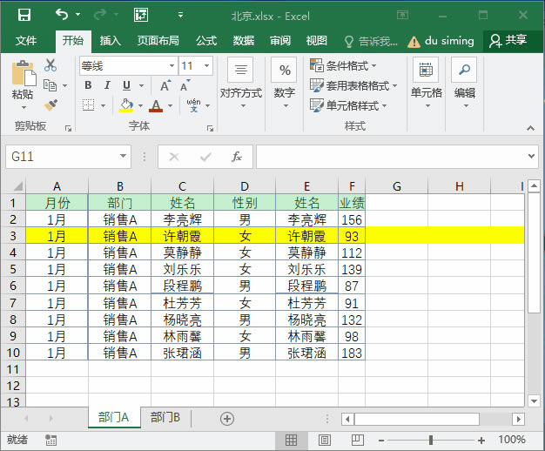Click 套用表格格式 format as table
This screenshot has width=545, height=451.
click(353, 85)
